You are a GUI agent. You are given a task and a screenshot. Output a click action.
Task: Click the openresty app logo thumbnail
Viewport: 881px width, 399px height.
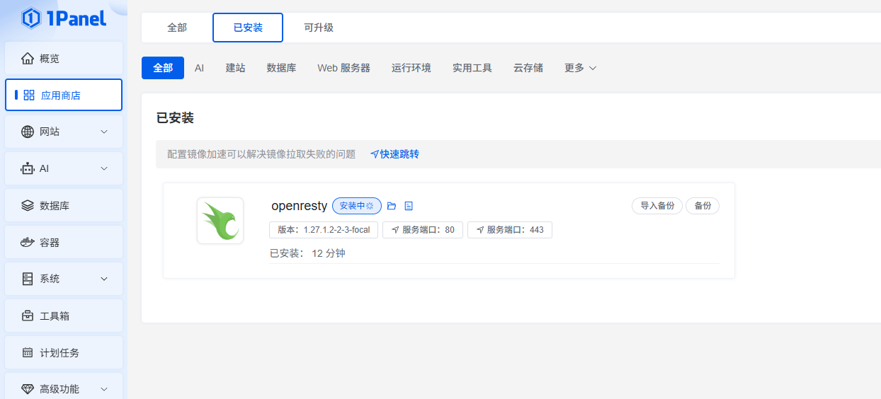point(220,221)
